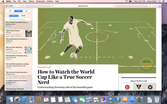167x104 pixels.
Task: Click the Obamacare article thumbnail
Action: point(28,50)
